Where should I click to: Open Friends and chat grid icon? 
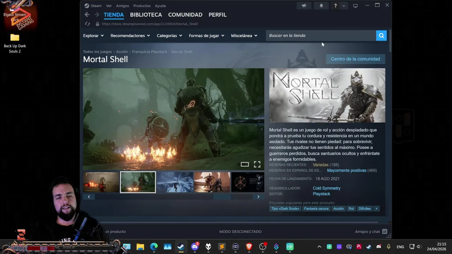tap(385, 231)
